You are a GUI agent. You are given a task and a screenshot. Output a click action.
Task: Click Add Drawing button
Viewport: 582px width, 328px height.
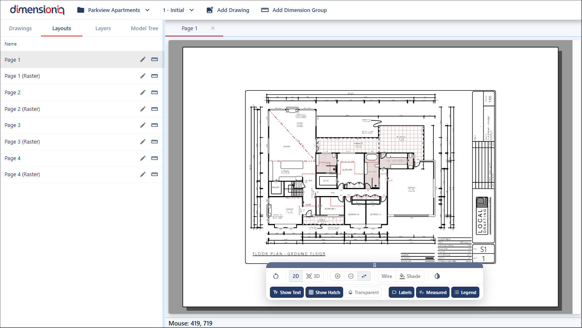[228, 10]
